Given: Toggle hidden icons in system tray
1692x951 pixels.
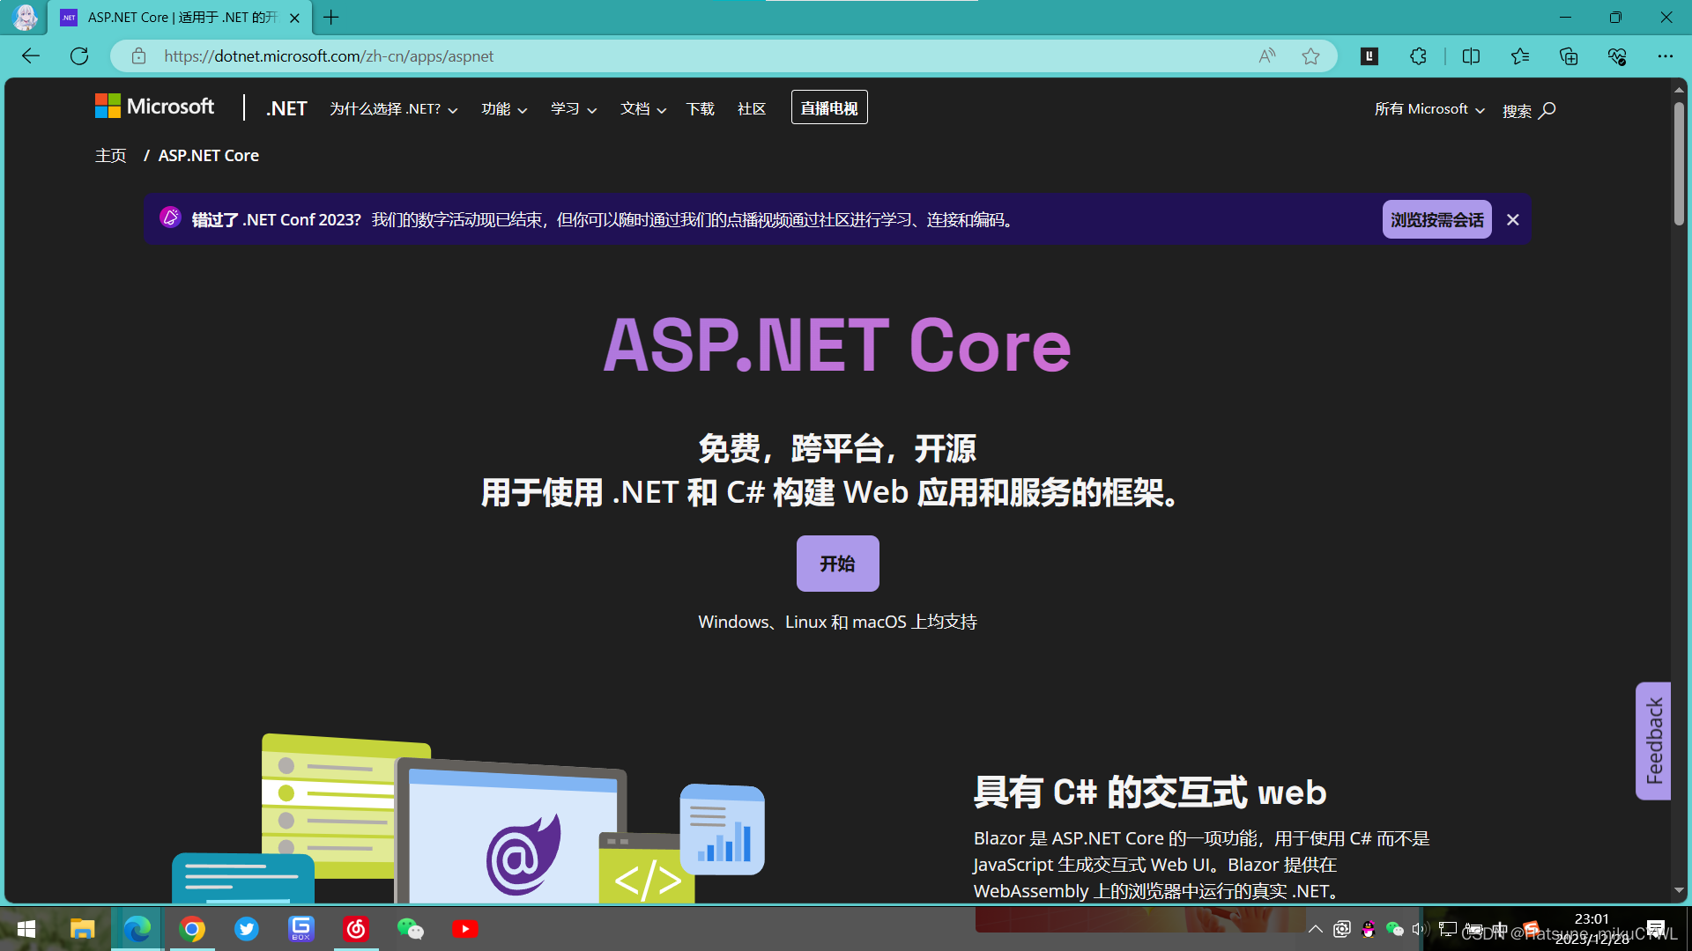Looking at the screenshot, I should click(x=1314, y=928).
